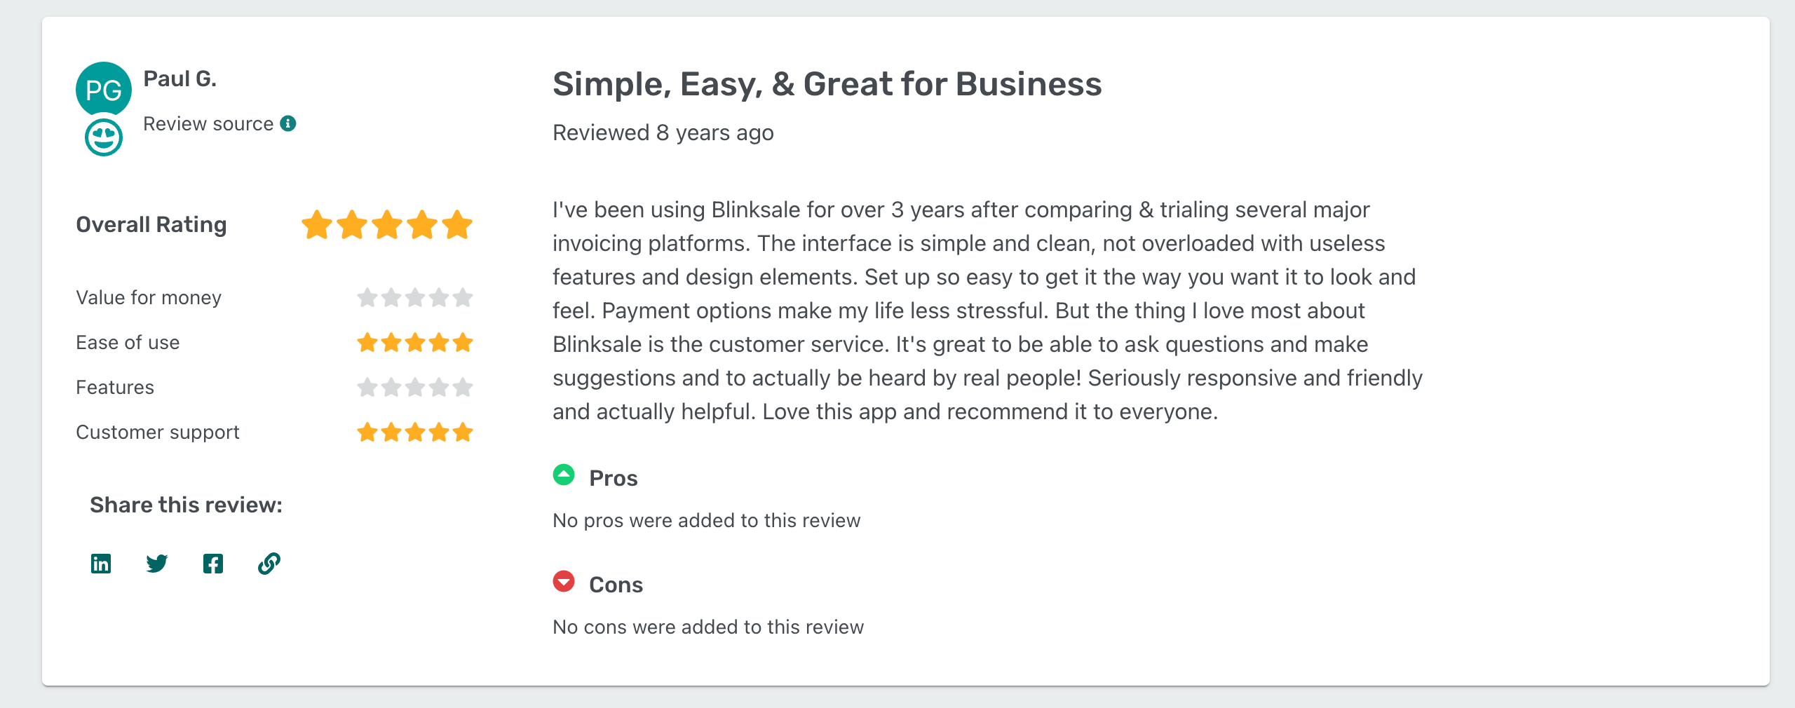Image resolution: width=1795 pixels, height=708 pixels.
Task: Select the third star under Features
Action: (x=414, y=386)
